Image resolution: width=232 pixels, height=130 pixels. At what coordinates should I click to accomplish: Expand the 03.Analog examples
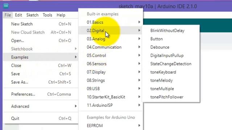click(111, 39)
